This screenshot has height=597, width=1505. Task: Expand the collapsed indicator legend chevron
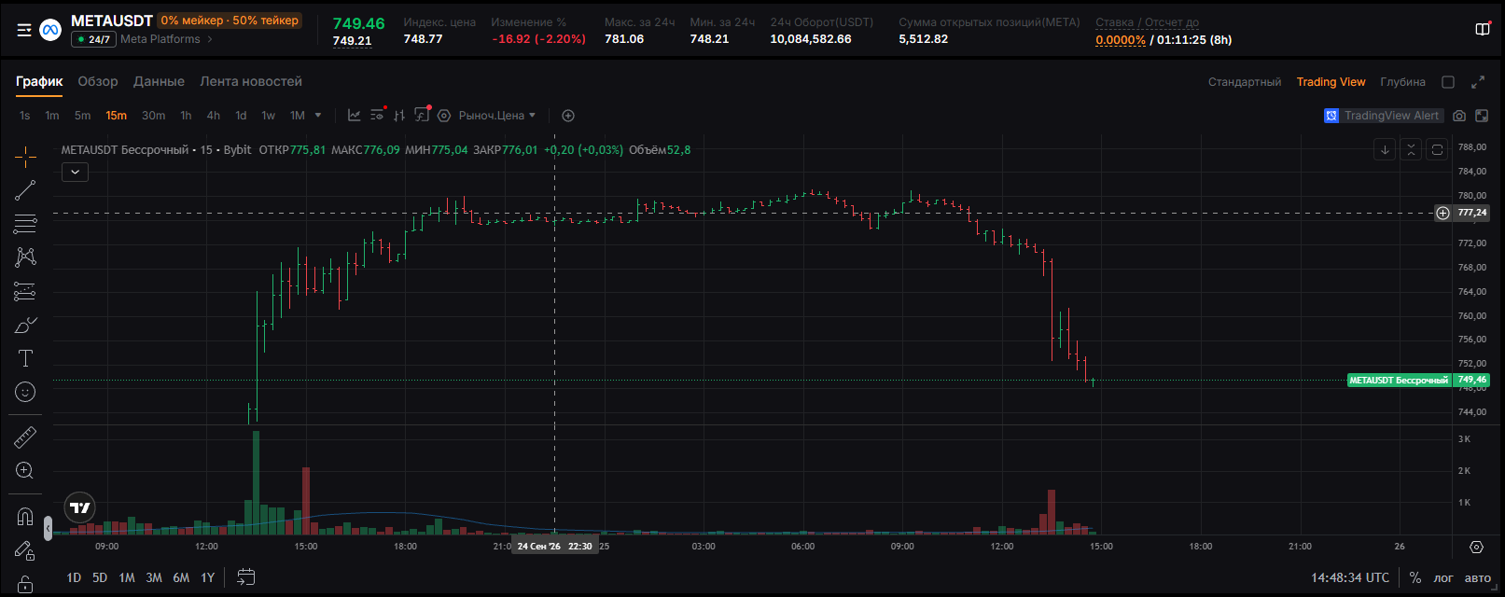(x=75, y=172)
